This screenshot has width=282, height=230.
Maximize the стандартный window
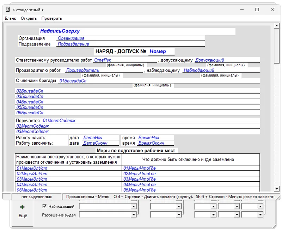tap(257, 10)
